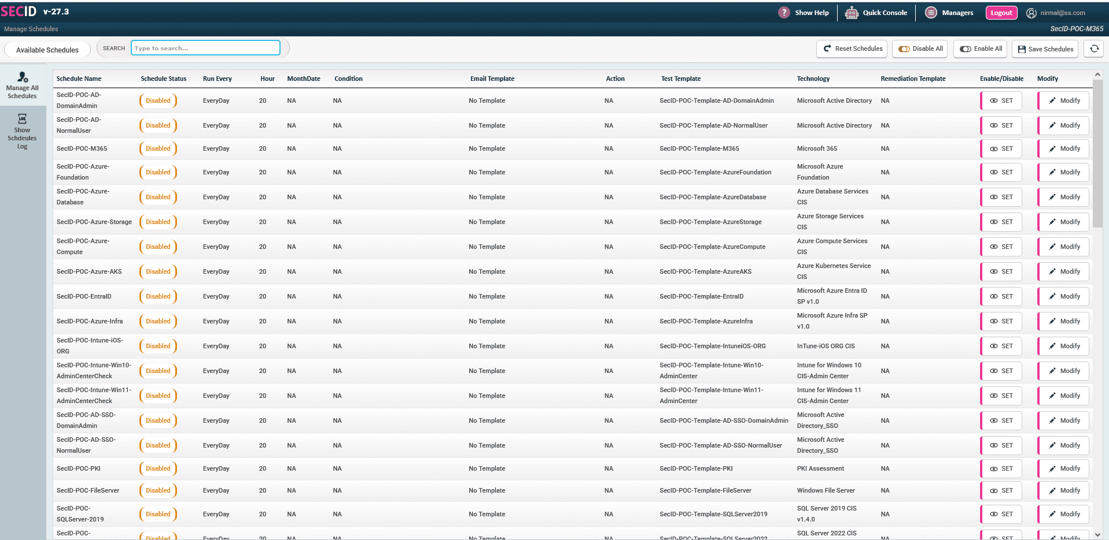Toggle Enable All schedules switch

pos(981,49)
